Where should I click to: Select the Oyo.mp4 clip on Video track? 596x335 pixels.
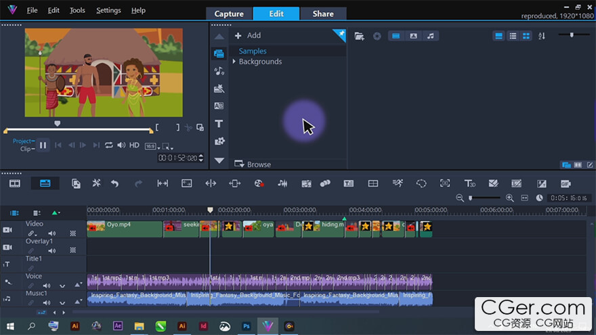(x=125, y=229)
